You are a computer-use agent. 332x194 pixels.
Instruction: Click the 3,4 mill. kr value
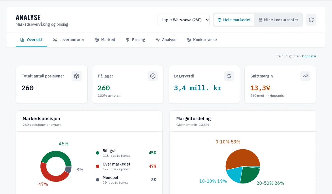click(x=198, y=88)
